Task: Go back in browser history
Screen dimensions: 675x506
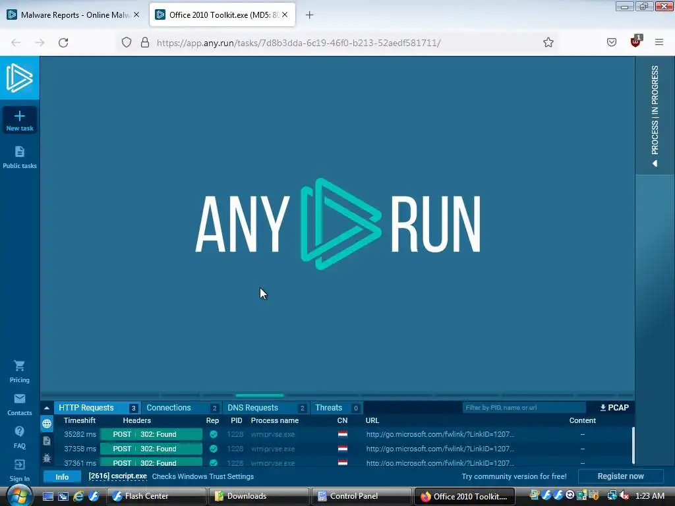Action: tap(16, 43)
